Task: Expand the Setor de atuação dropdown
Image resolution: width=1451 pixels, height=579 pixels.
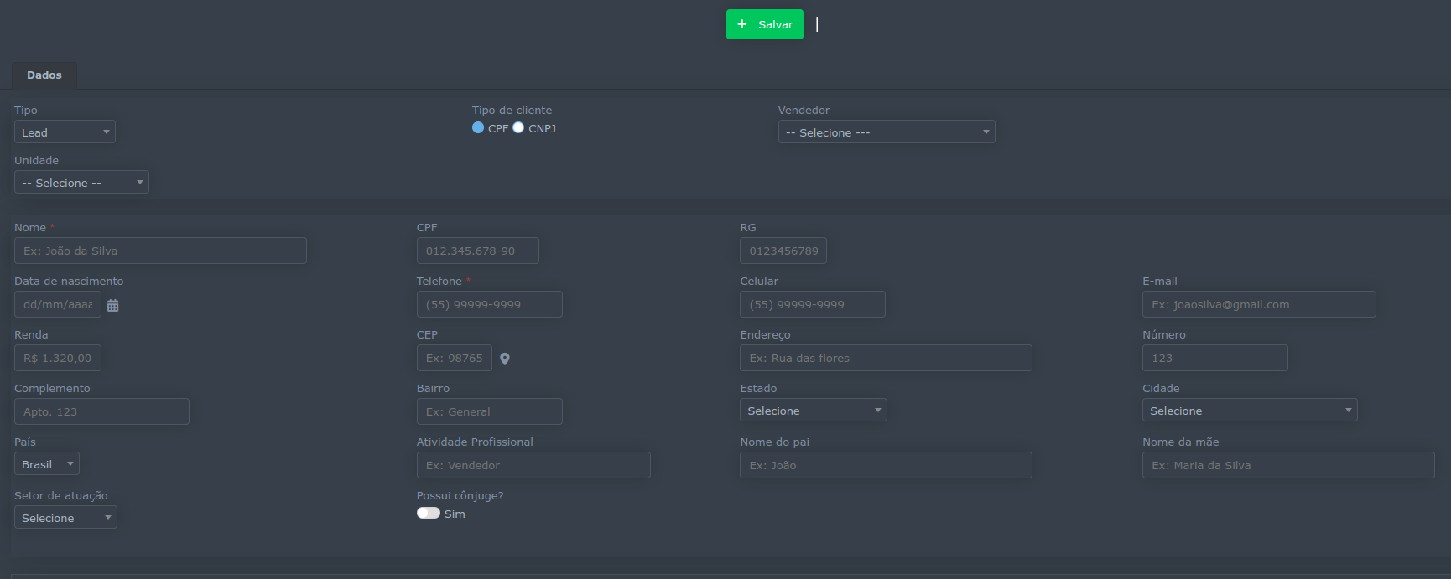Action: (65, 518)
